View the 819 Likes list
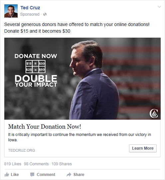 [13, 164]
